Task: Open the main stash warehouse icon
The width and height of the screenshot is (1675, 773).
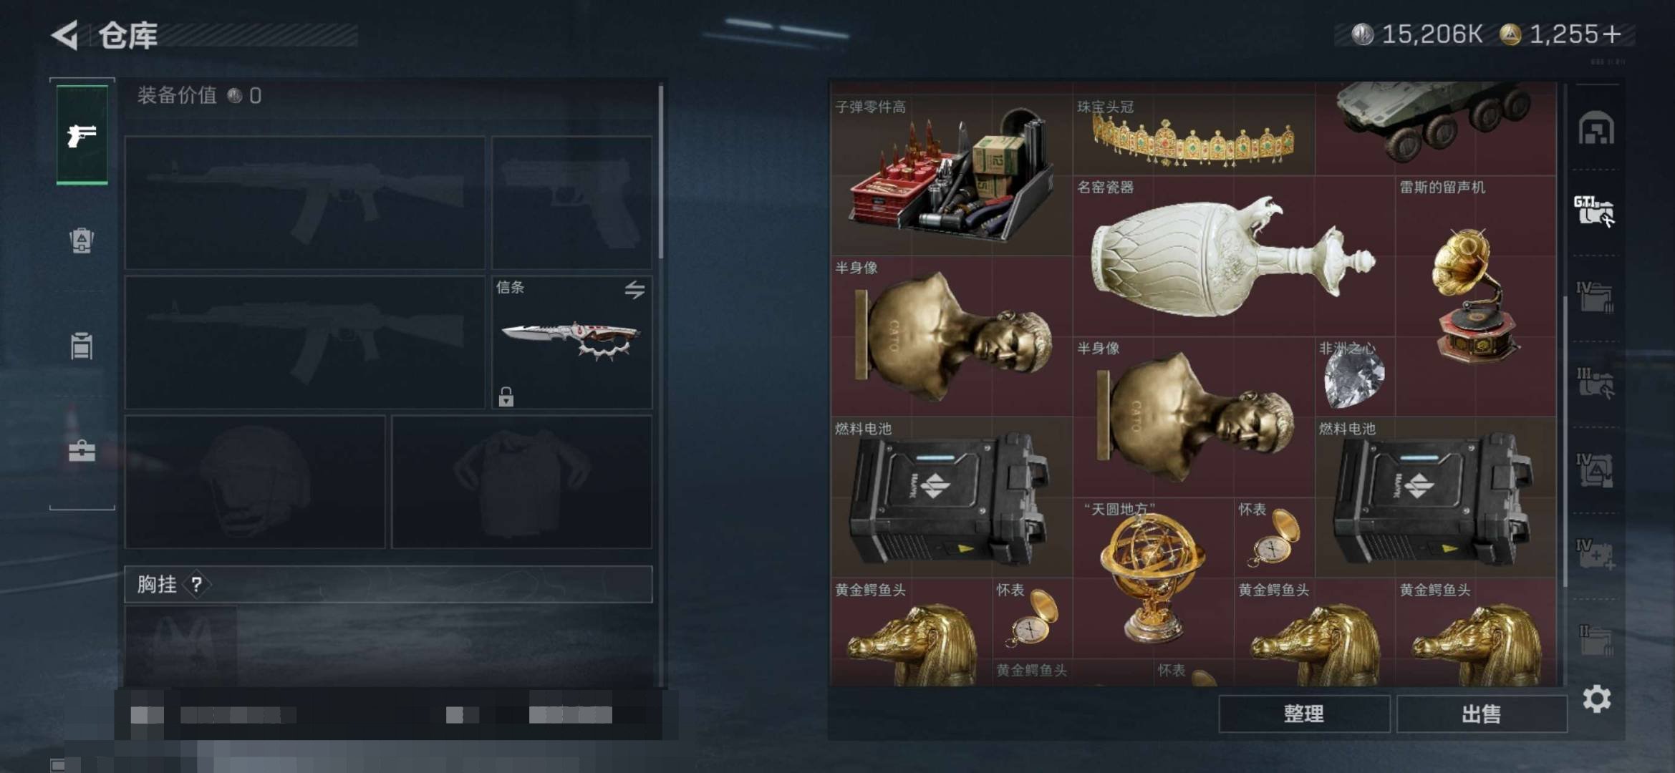Action: 1596,128
